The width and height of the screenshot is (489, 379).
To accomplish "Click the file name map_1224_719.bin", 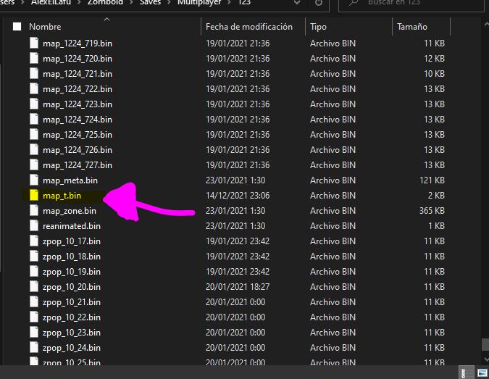I will coord(78,43).
